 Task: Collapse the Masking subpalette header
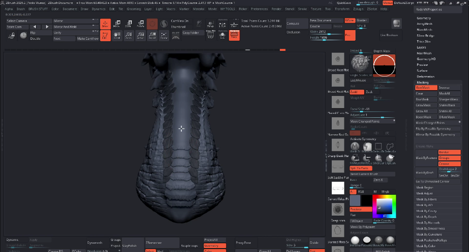[x=422, y=82]
